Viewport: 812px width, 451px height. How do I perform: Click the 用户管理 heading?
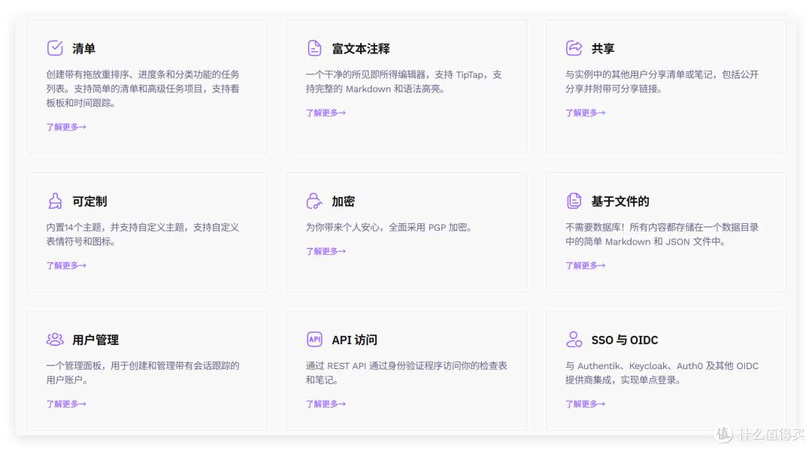tap(95, 341)
